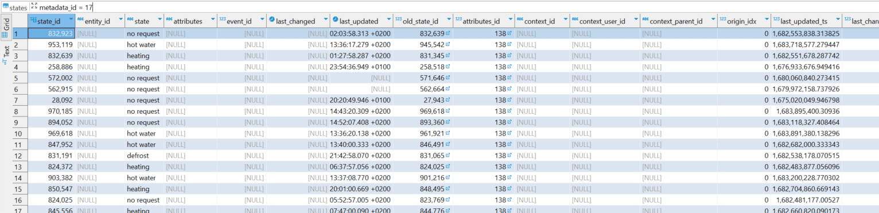Select state_id cell 953,119

[52, 45]
